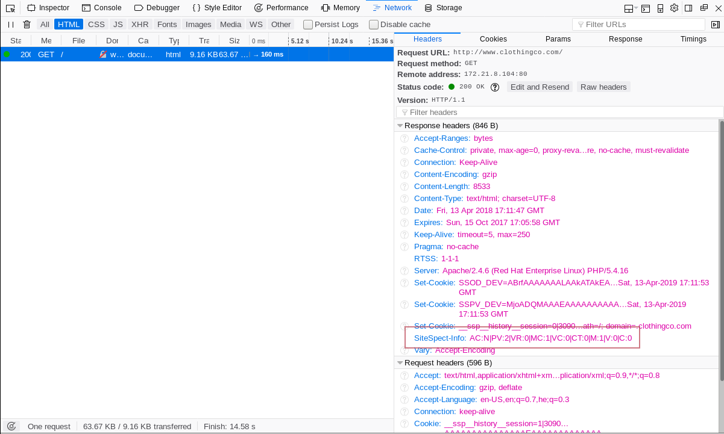Select the HTML filter pill
The width and height of the screenshot is (724, 434).
[x=68, y=25]
